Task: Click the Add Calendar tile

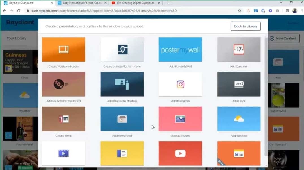Action: coord(239,50)
